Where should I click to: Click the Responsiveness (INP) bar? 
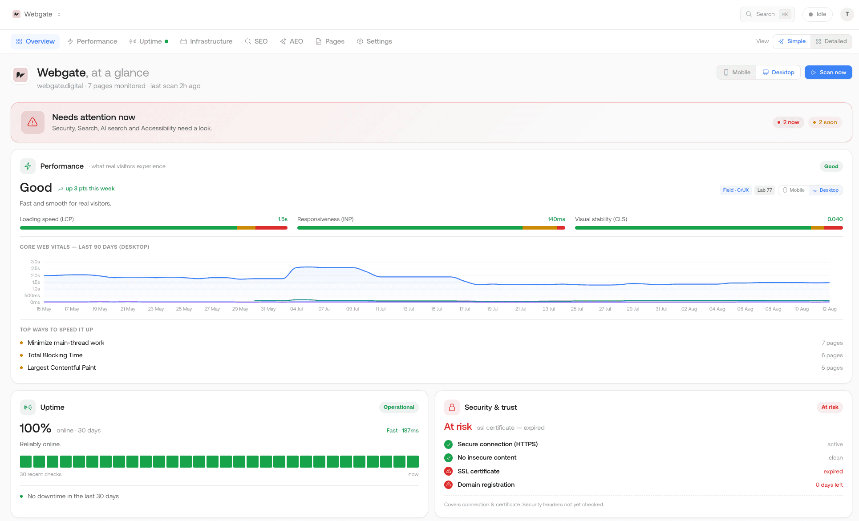click(x=431, y=228)
